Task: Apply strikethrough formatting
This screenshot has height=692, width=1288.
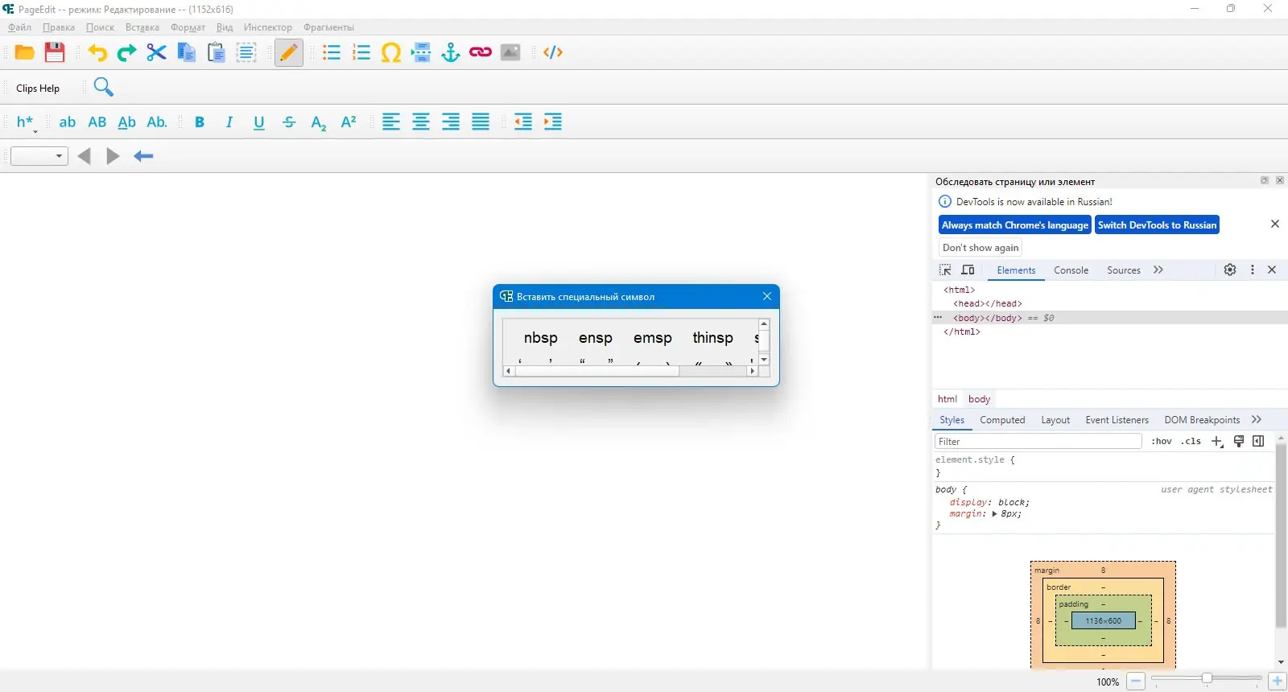Action: [289, 122]
